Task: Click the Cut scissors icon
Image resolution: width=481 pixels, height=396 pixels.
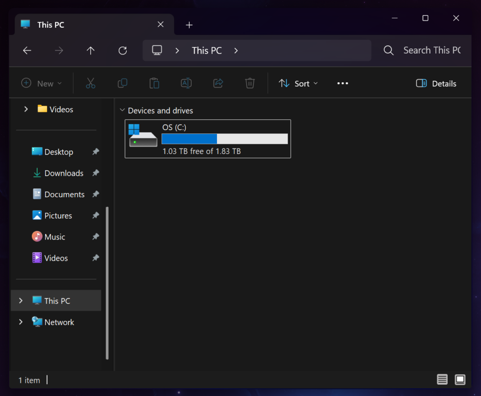Action: [x=91, y=84]
